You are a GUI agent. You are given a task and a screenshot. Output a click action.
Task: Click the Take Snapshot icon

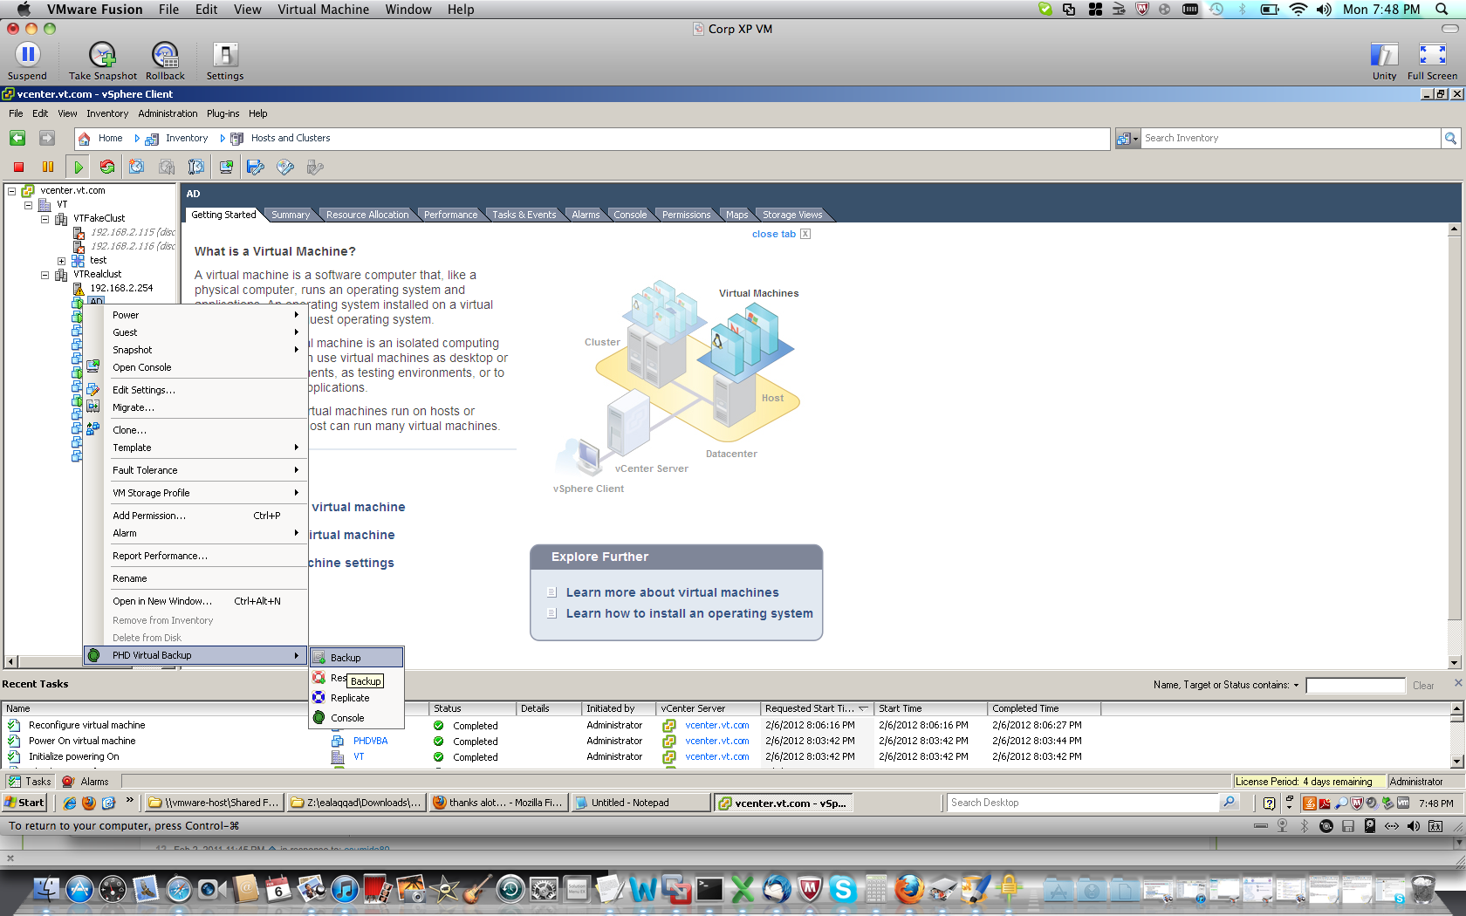click(x=102, y=55)
